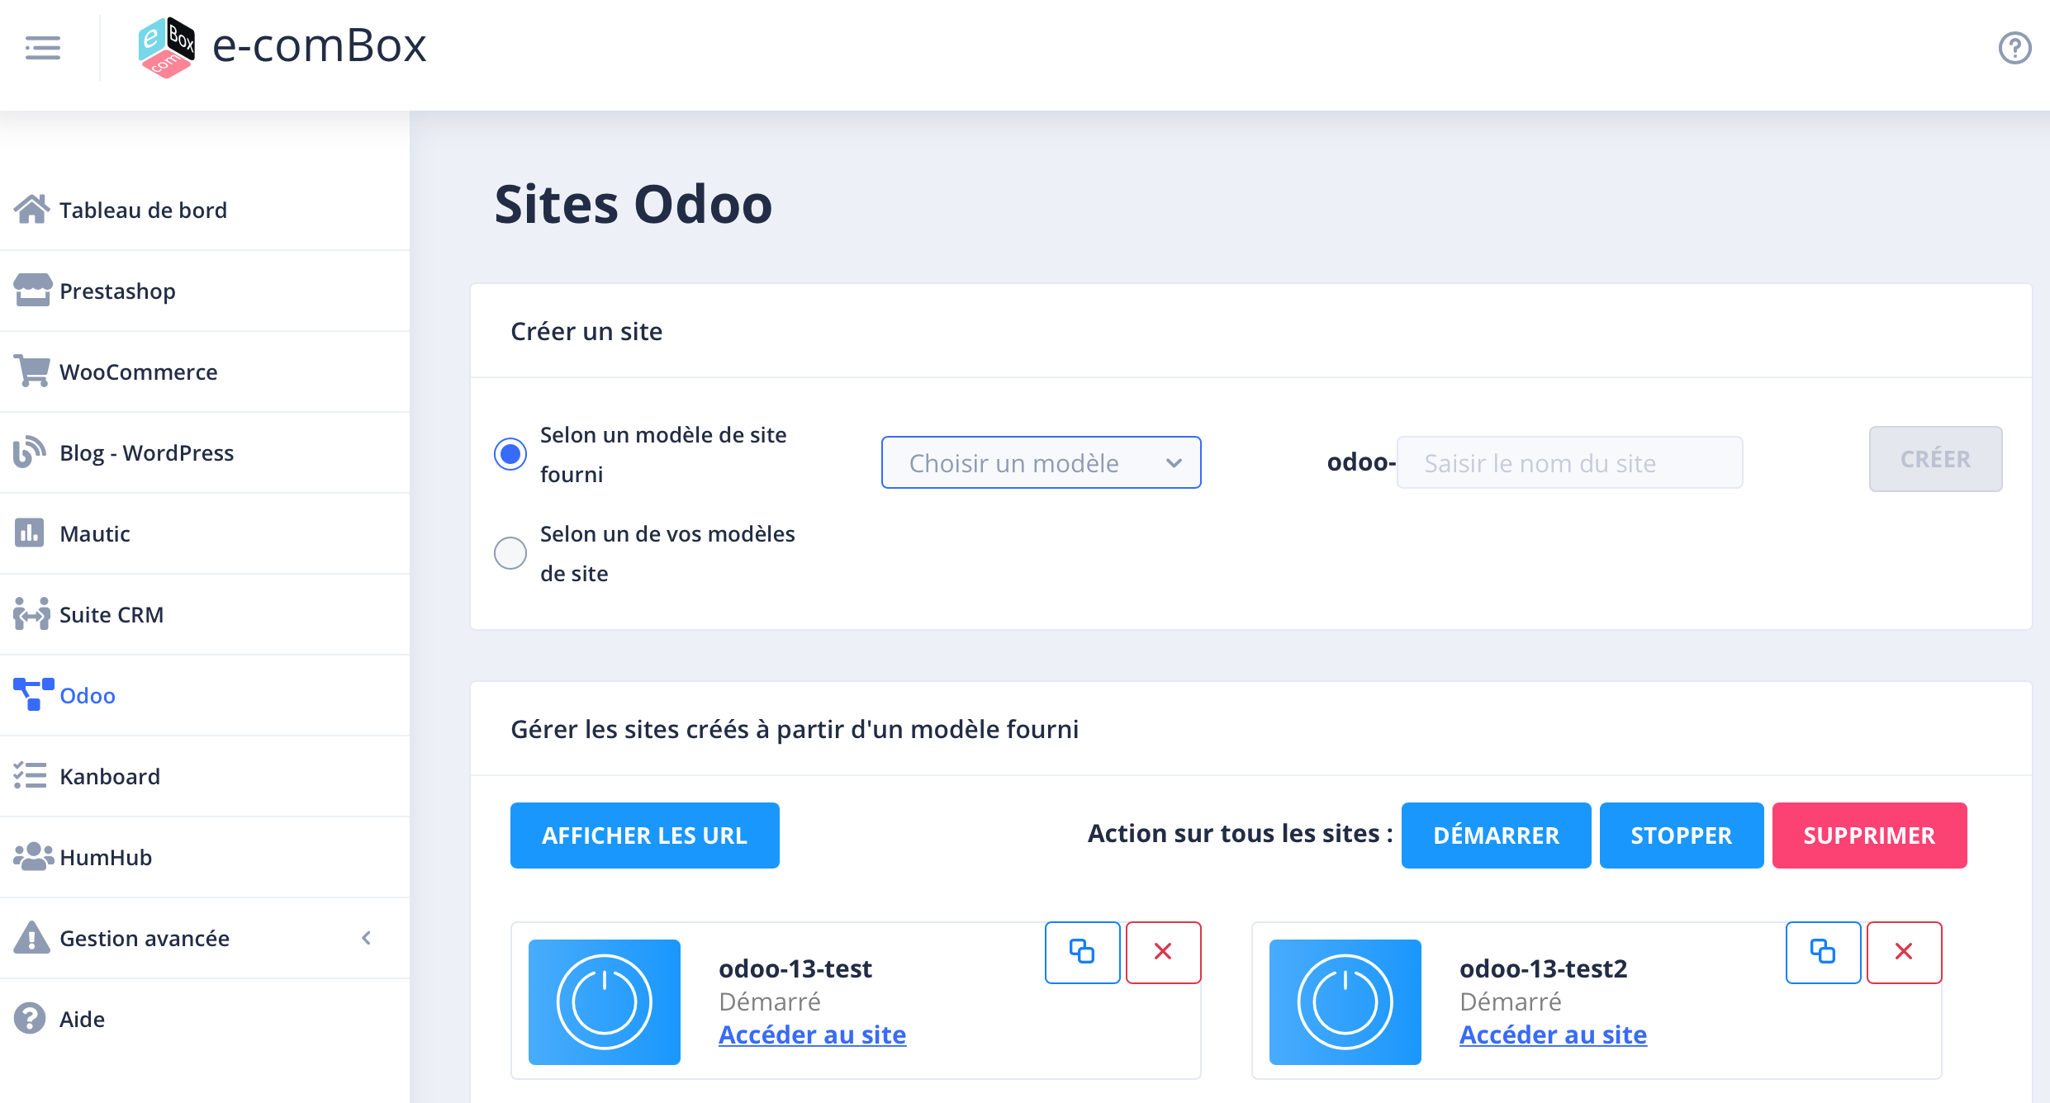
Task: Toggle the hamburger sidebar menu
Action: 43,47
